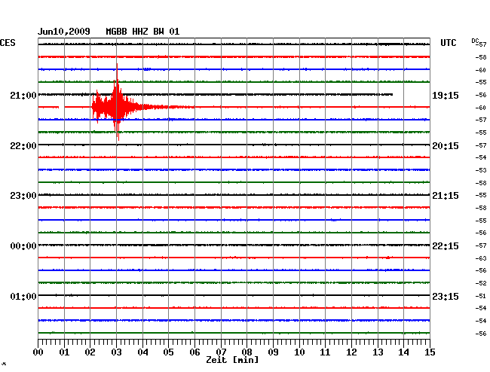Select the 22:00 local time label

(23, 146)
